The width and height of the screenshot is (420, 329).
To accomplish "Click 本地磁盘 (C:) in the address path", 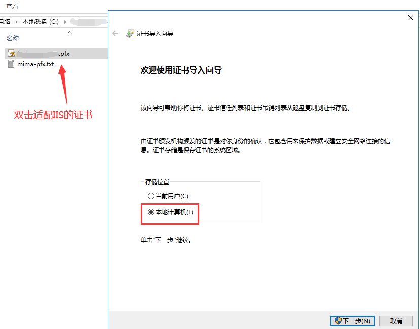I will point(41,22).
